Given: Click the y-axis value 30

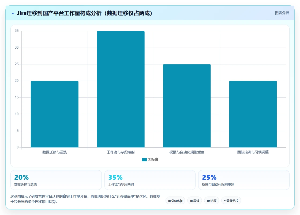Looking at the screenshot, I should click(x=17, y=47).
